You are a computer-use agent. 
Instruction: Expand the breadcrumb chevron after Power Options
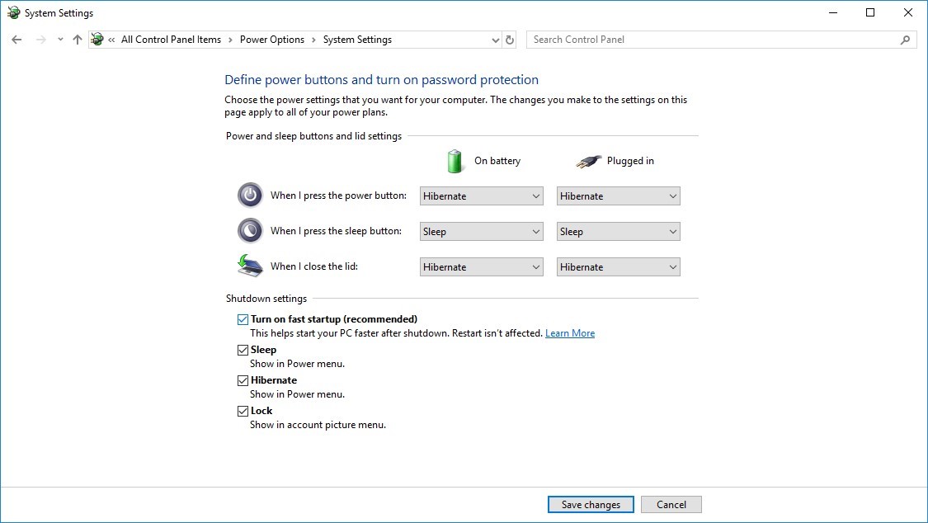313,40
